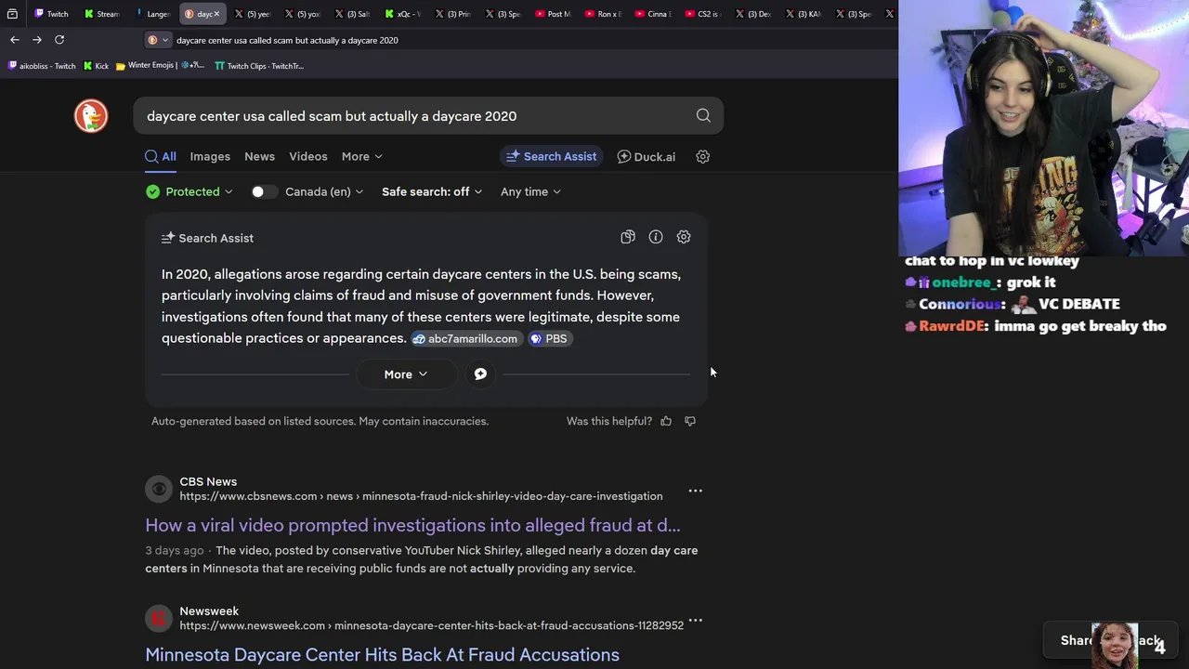Open PBS source link

point(548,338)
